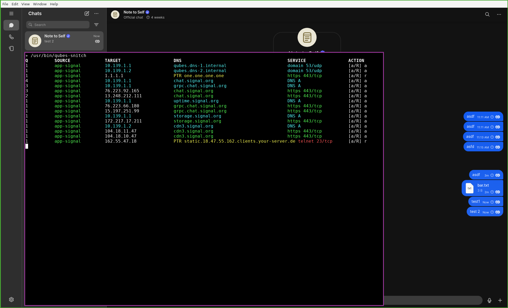Click target IP '162.55.47.18' in terminal
This screenshot has height=308, width=508.
pos(121,141)
